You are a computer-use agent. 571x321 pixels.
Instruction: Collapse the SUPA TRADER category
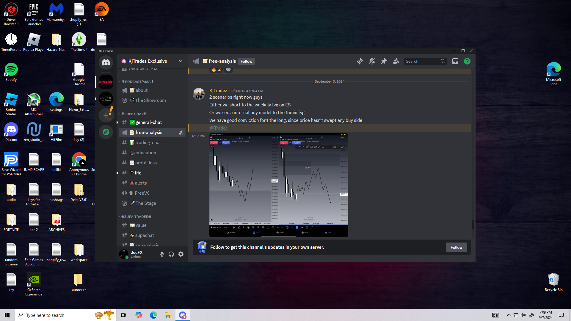tap(136, 217)
